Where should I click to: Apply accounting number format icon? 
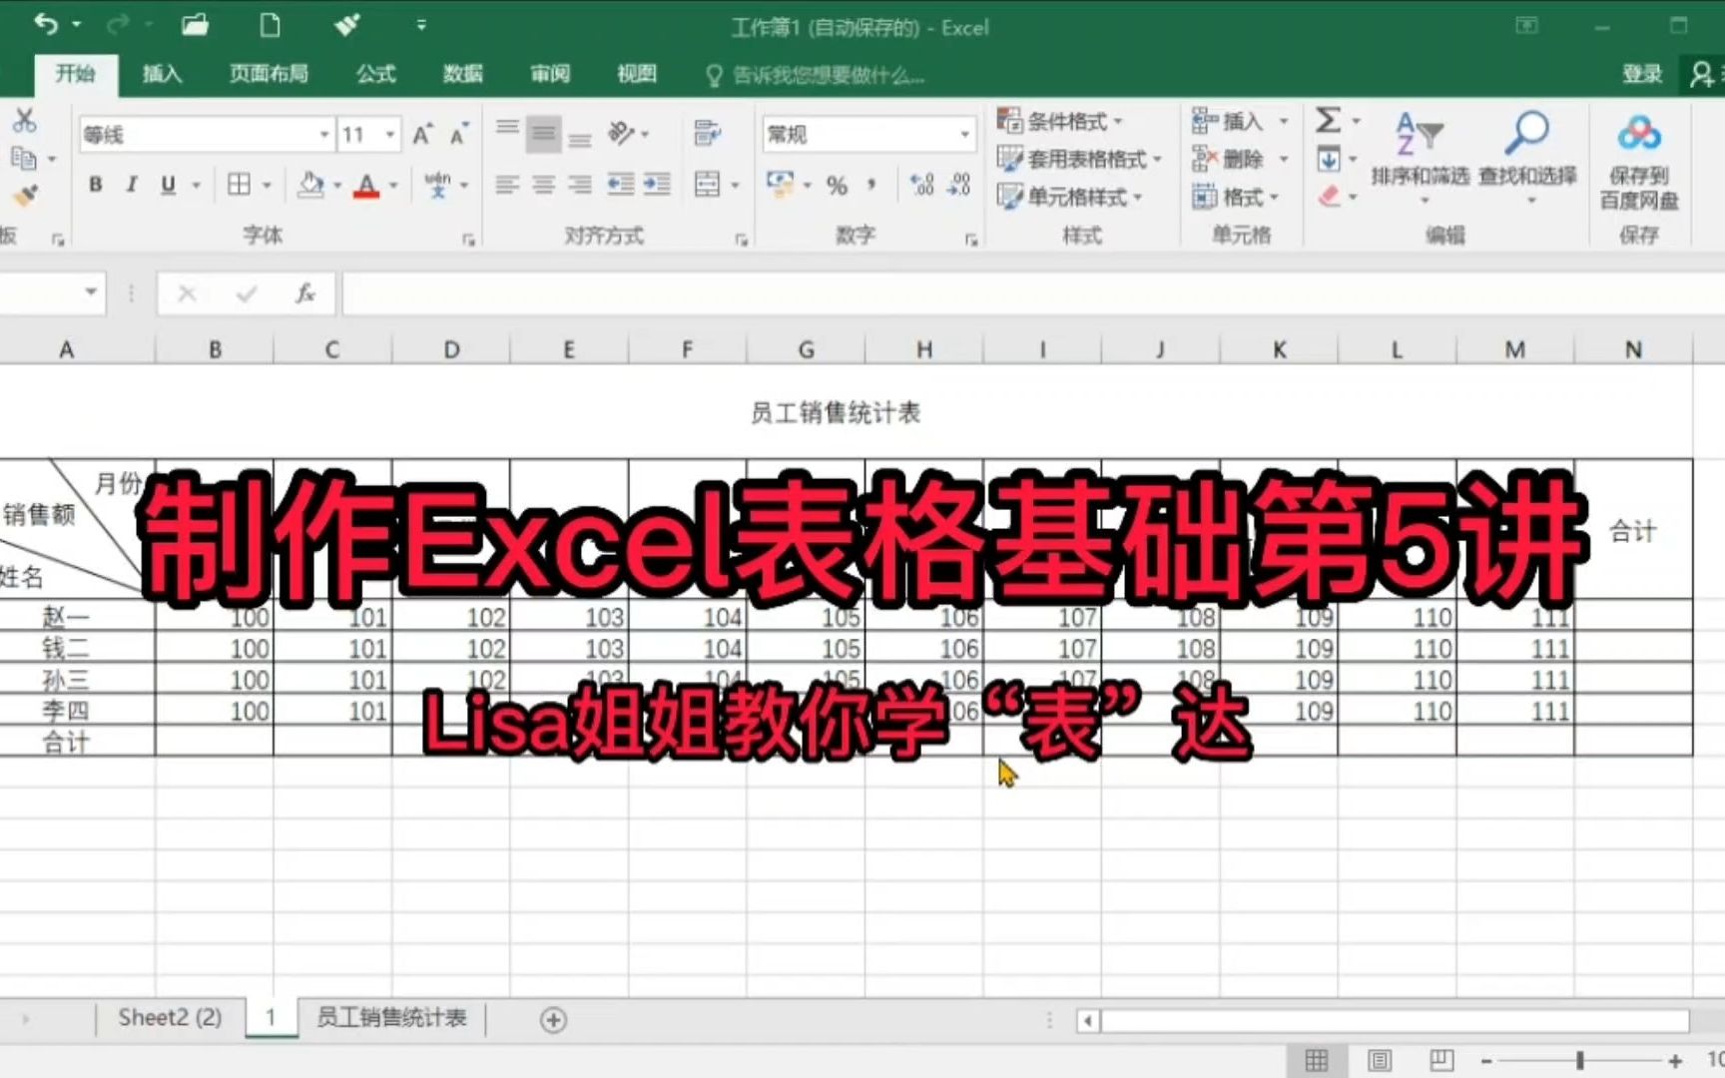[780, 185]
